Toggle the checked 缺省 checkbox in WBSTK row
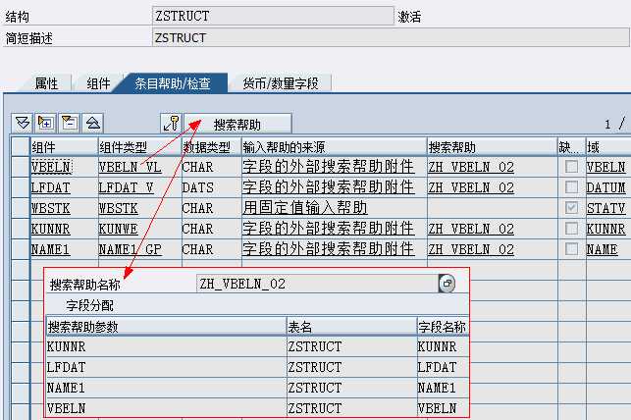The image size is (631, 420). click(571, 208)
